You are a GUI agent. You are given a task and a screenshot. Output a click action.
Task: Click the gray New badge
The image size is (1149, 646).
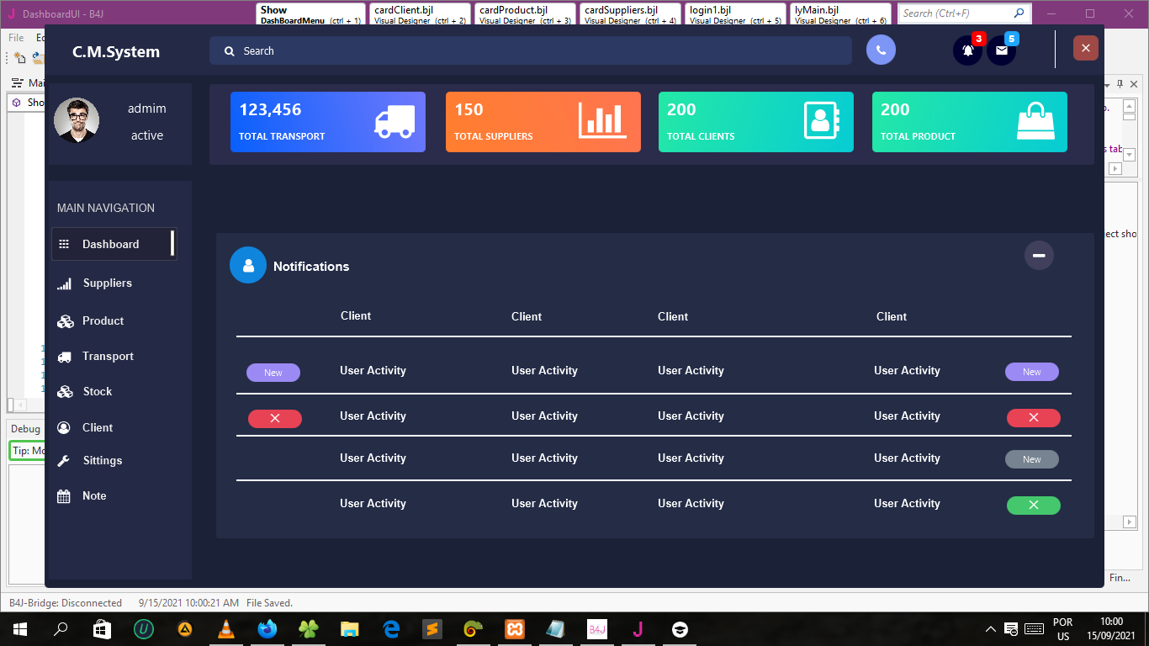1032,459
